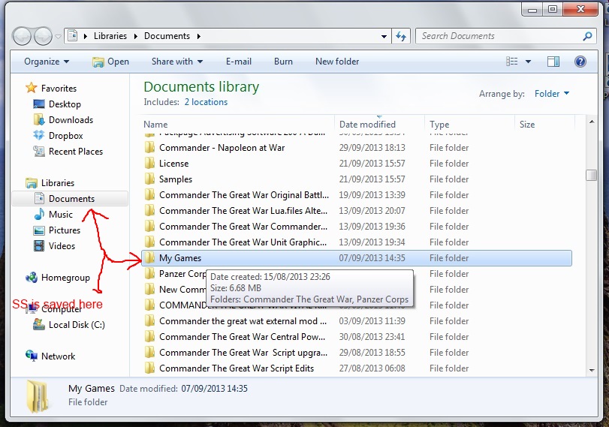Viewport: 609px width, 427px height.
Task: Select Commander The Great War Script upgra... folder
Action: coord(357,353)
